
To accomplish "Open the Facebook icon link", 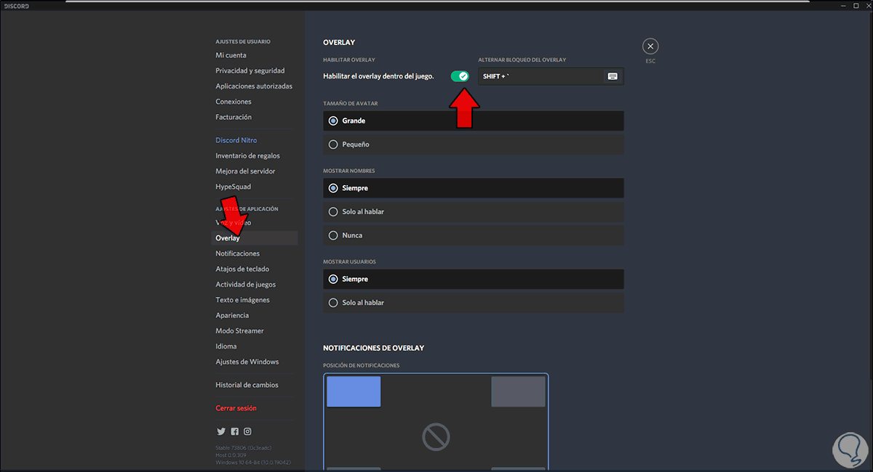I will pos(234,431).
